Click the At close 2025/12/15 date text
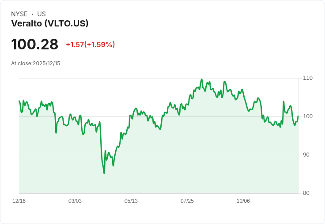 [36, 63]
